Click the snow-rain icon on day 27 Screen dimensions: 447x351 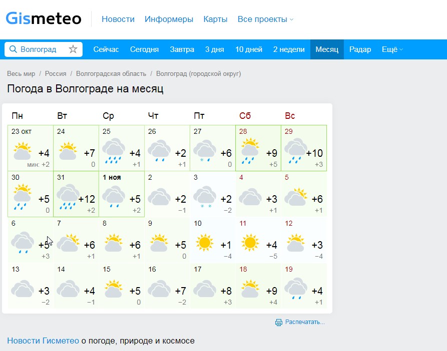pyautogui.click(x=204, y=151)
